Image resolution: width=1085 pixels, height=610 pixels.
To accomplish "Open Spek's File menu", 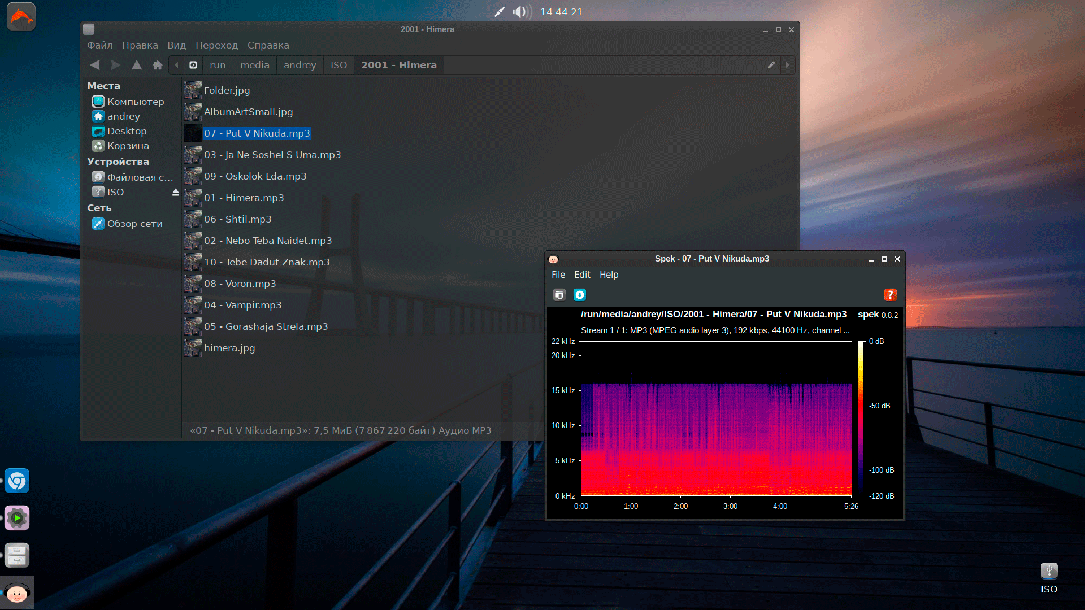I will pos(558,274).
